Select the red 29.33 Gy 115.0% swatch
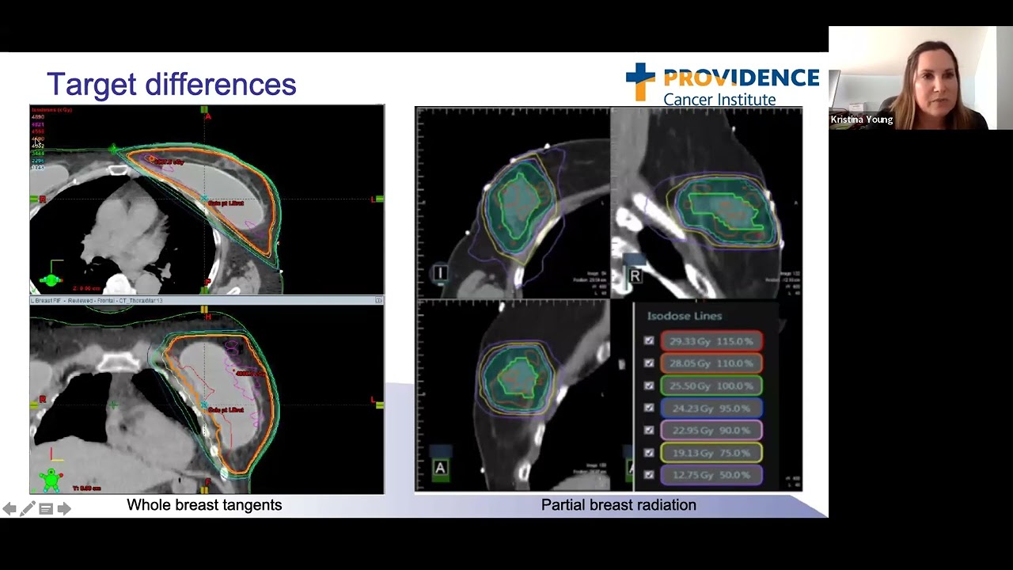Image resolution: width=1013 pixels, height=570 pixels. tap(711, 341)
